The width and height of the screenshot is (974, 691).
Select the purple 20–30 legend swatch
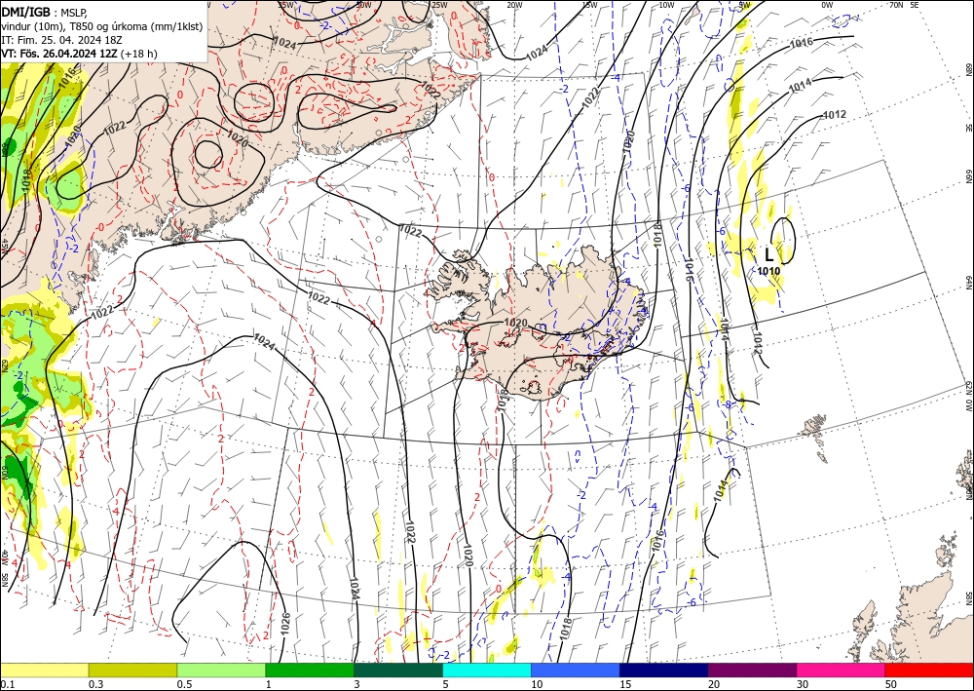pos(752,670)
